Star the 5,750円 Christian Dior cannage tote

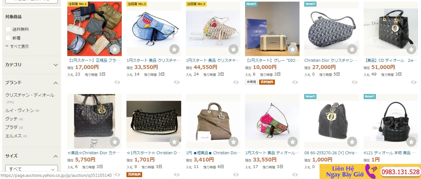115,142
